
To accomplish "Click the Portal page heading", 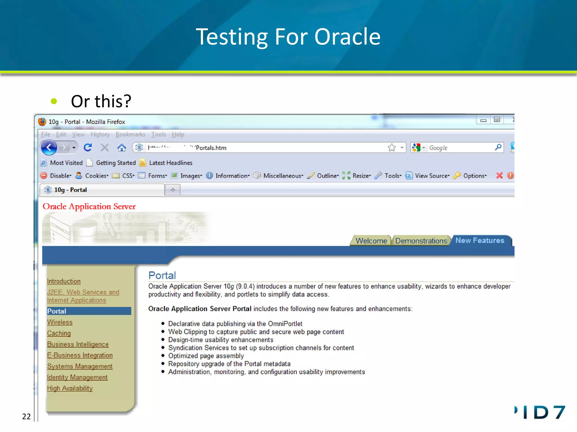I will (x=162, y=275).
